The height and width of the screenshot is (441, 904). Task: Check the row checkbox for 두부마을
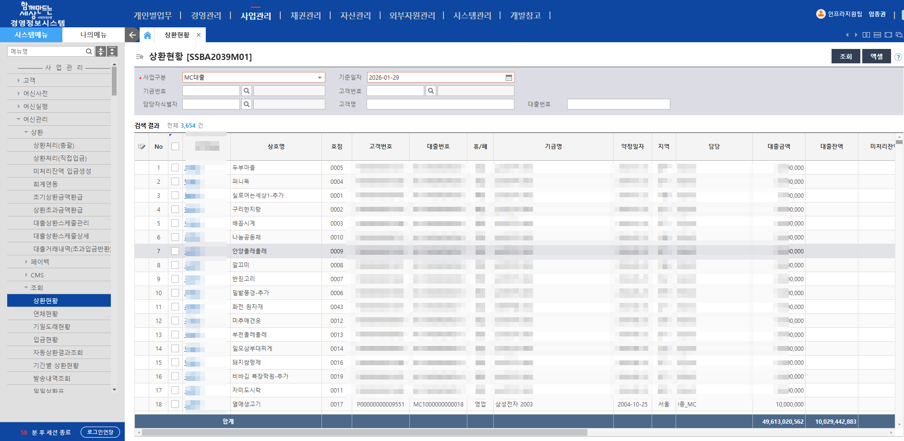[x=175, y=167]
